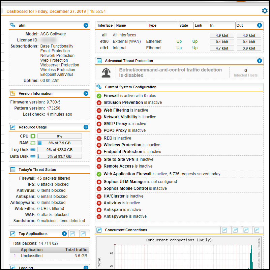Click the gears icon beside utm title
The height and width of the screenshot is (270, 270).
coord(12,25)
